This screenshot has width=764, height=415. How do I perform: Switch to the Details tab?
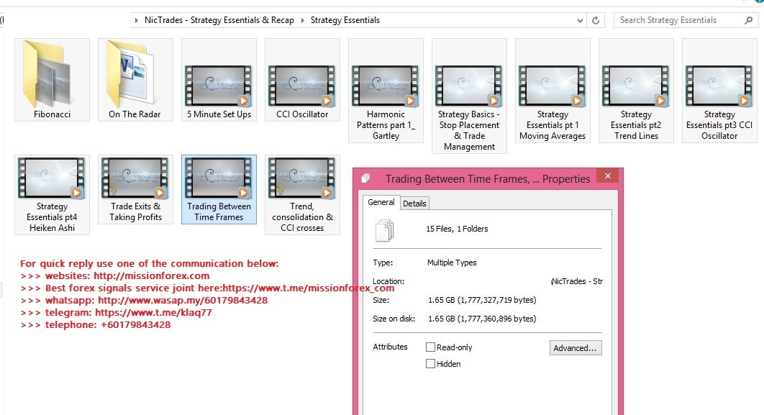tap(414, 204)
